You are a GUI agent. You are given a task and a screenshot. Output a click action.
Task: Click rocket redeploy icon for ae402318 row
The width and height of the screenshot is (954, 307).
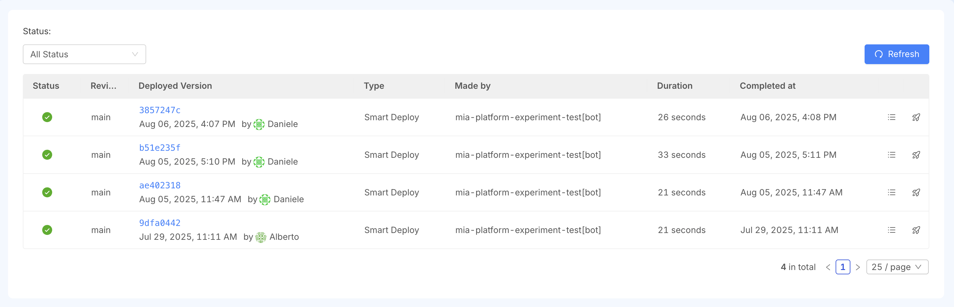tap(916, 193)
